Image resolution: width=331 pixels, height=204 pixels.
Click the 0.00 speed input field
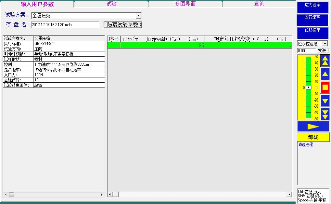pos(306,51)
